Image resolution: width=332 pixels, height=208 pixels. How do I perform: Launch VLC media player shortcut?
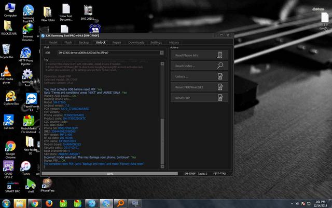(x=6, y=75)
